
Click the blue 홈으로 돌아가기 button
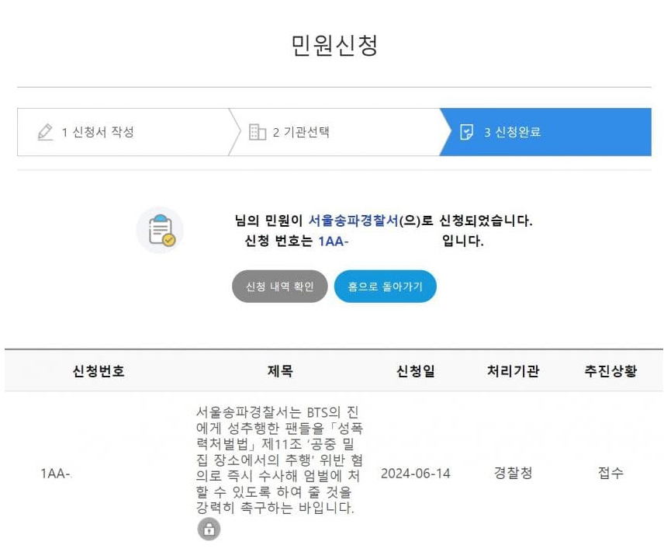pos(385,286)
